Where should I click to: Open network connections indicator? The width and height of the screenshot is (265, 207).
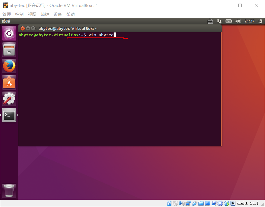219,21
